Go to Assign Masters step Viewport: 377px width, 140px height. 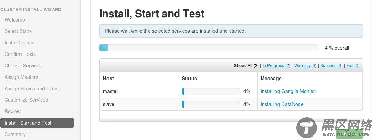[21, 77]
